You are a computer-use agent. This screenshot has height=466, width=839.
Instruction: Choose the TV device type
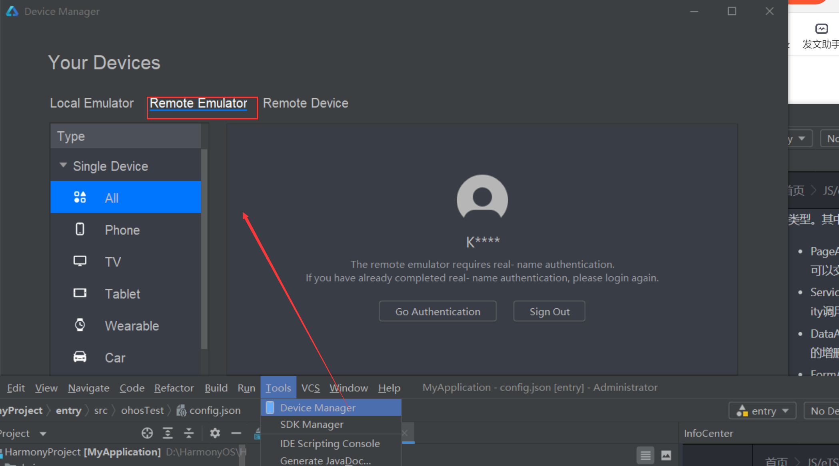(x=126, y=262)
